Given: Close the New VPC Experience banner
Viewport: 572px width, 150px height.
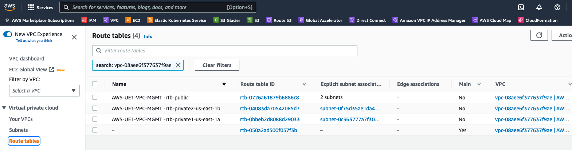Looking at the screenshot, I should [x=74, y=37].
